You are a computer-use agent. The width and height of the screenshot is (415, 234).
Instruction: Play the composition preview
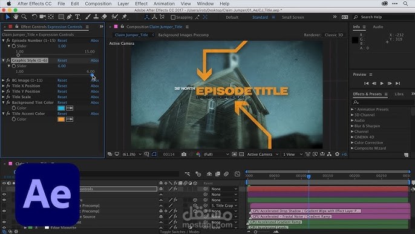[382, 83]
